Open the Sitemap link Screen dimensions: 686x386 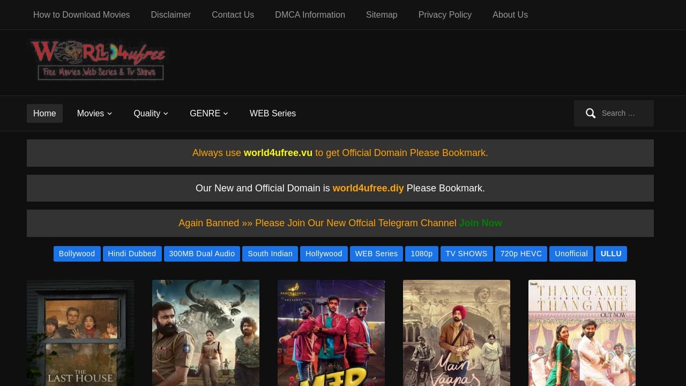(382, 14)
